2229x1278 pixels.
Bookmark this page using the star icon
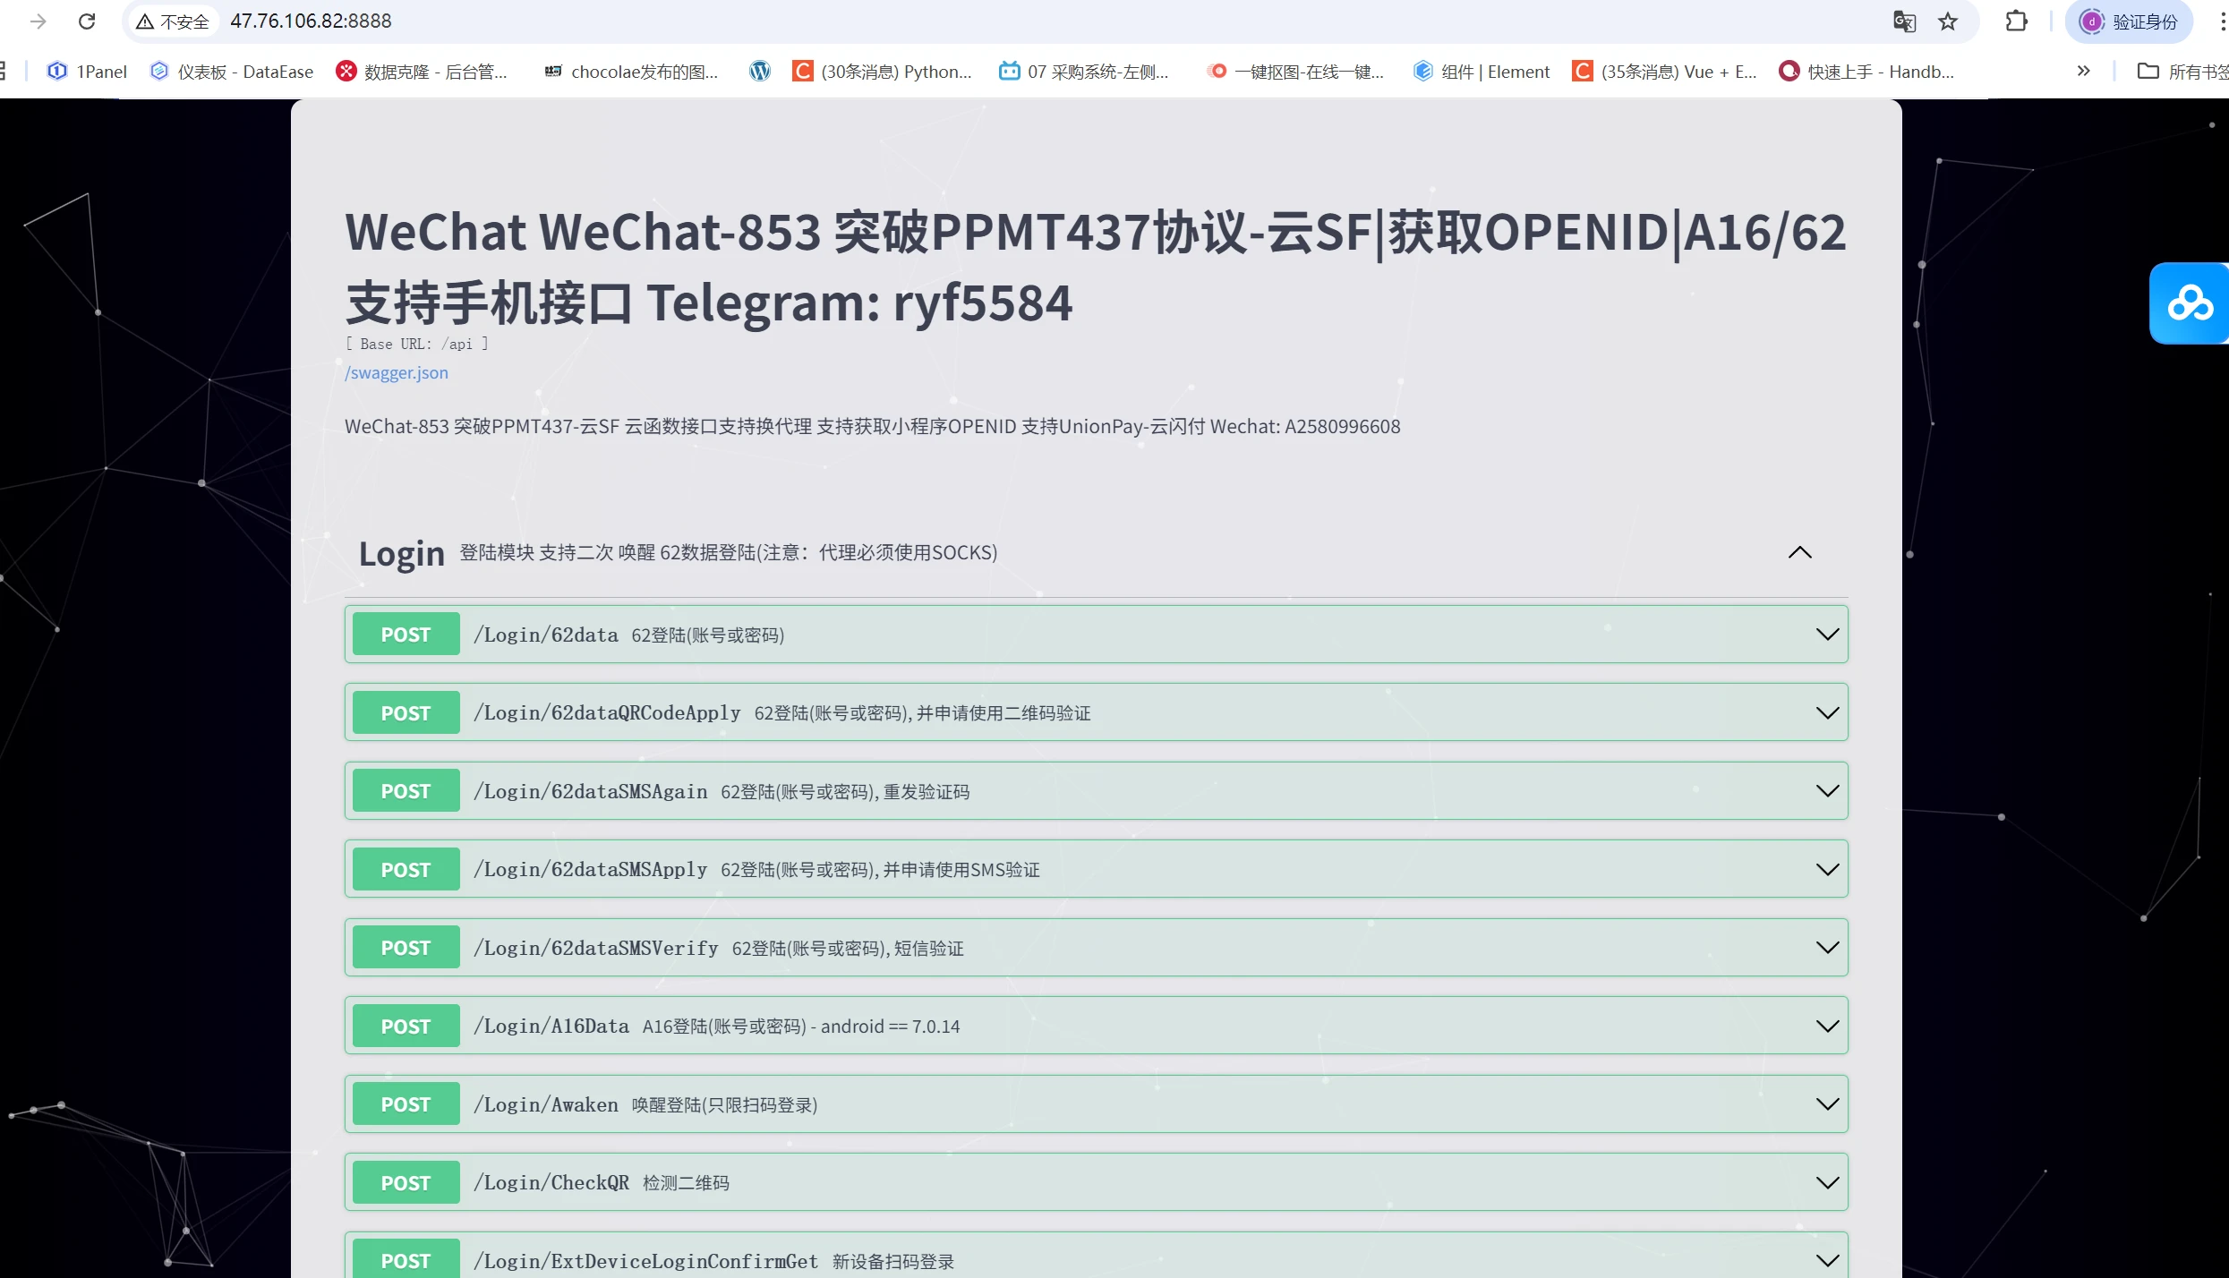tap(1948, 21)
